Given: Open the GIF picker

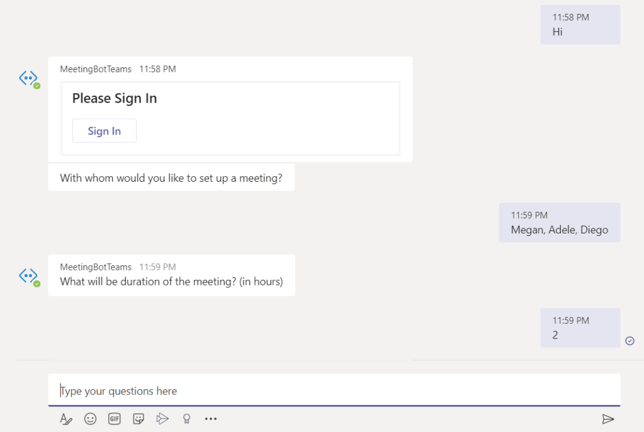Looking at the screenshot, I should pyautogui.click(x=115, y=419).
